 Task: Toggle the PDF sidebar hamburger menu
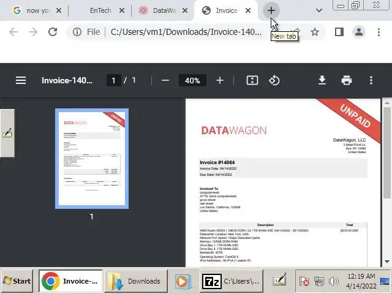point(21,80)
